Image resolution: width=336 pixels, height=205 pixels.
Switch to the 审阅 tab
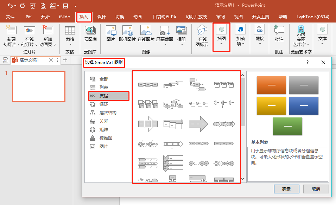click(x=221, y=17)
